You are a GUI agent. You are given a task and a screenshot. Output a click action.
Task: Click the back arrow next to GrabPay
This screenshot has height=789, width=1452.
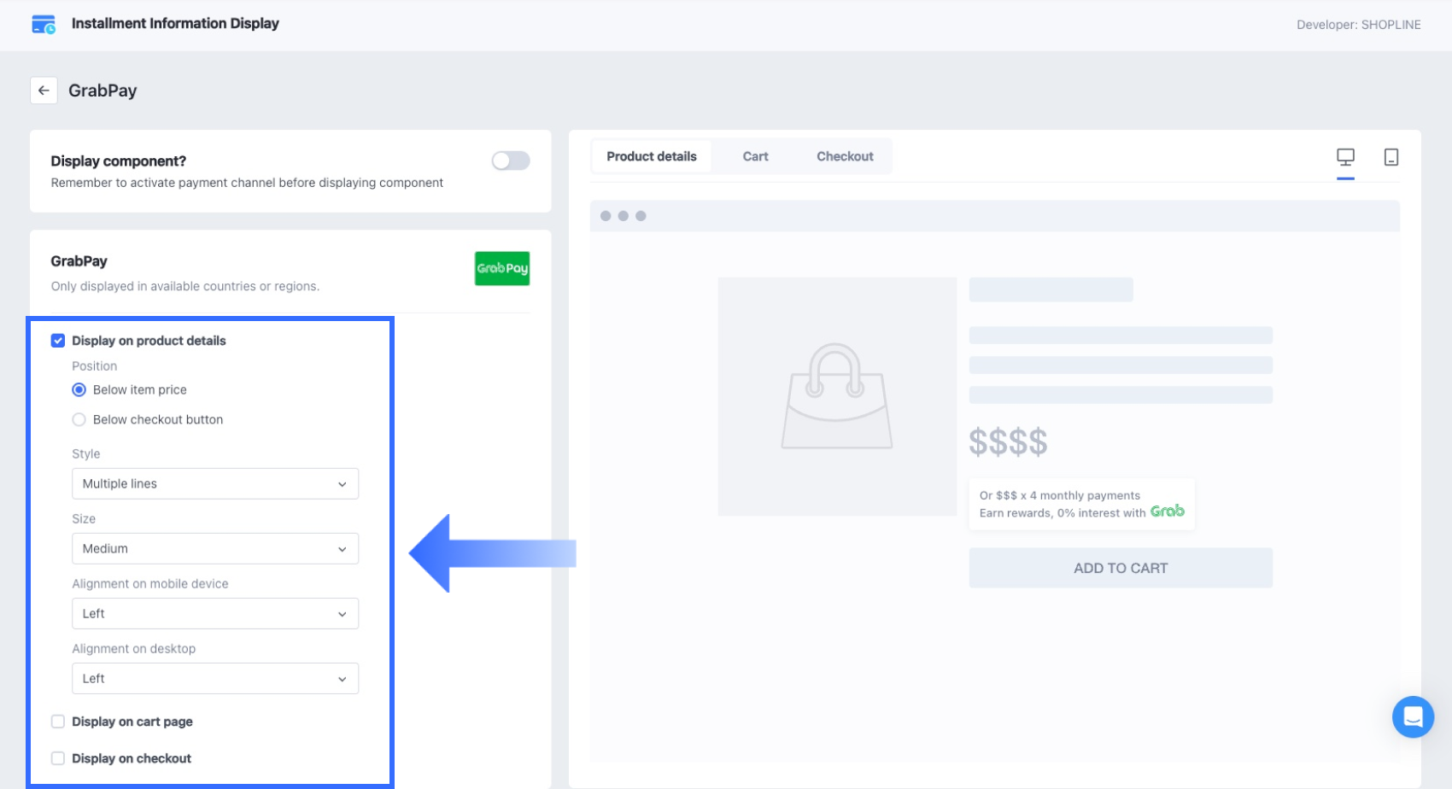pos(44,91)
